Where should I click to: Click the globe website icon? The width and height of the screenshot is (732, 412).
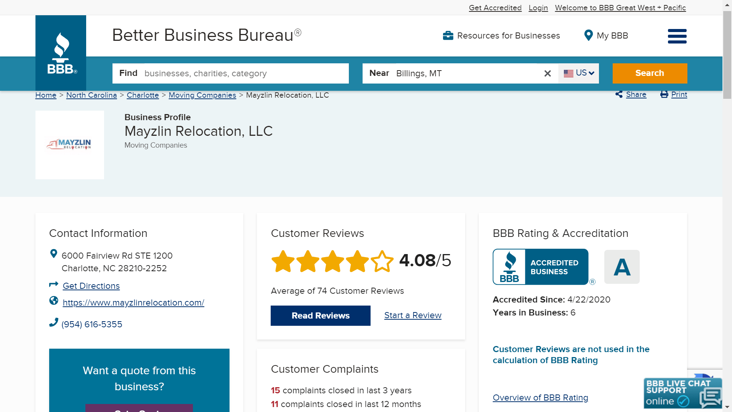point(54,301)
